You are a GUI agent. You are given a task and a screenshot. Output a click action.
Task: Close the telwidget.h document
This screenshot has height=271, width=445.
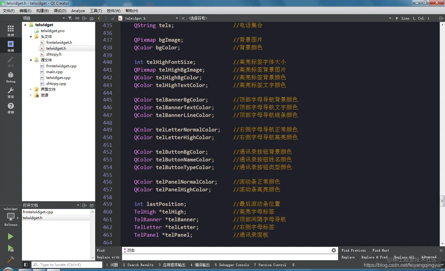(x=183, y=18)
